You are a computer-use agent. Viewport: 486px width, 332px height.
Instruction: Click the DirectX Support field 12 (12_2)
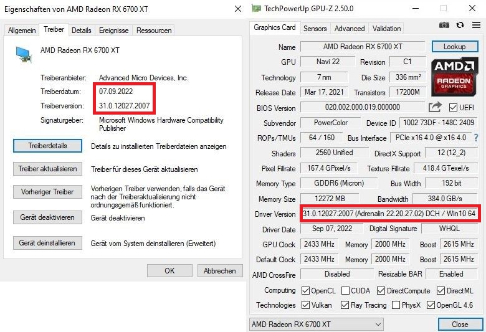tap(451, 153)
